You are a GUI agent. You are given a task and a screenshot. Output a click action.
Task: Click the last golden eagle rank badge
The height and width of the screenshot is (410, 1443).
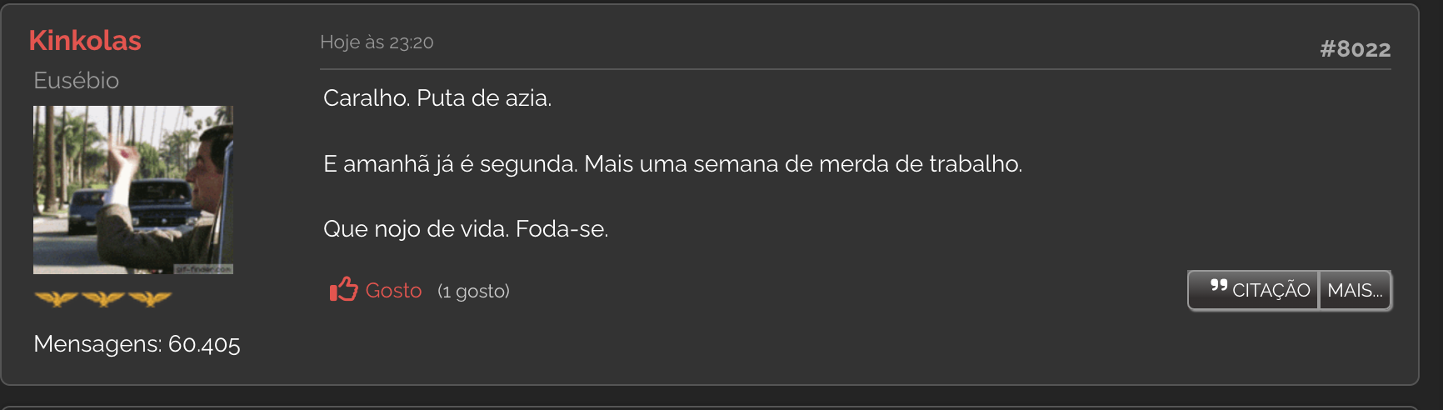[150, 298]
